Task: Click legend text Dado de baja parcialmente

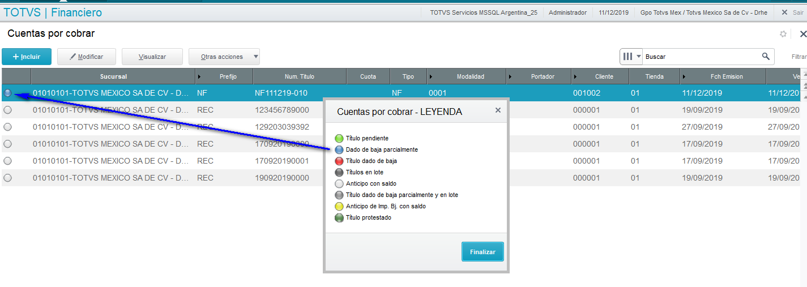Action: pos(382,149)
